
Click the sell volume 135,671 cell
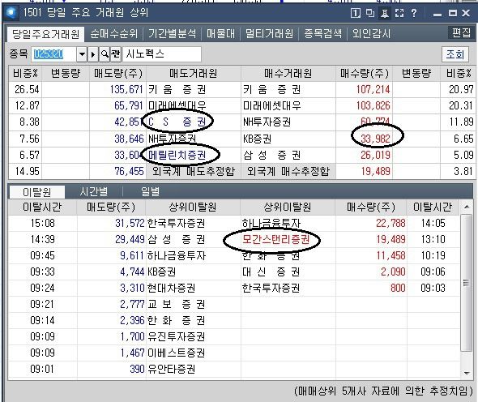tap(118, 89)
